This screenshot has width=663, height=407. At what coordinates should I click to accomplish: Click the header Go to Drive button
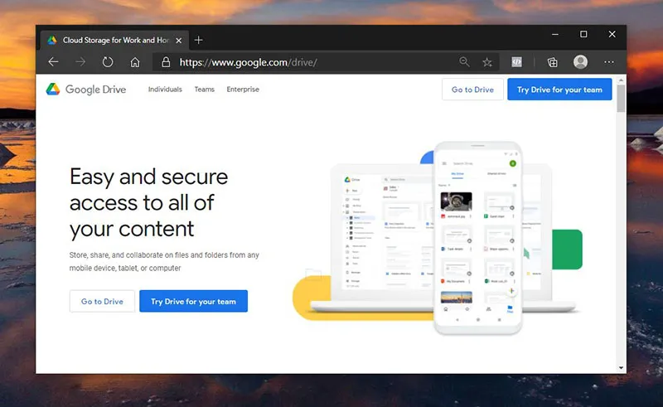(472, 90)
